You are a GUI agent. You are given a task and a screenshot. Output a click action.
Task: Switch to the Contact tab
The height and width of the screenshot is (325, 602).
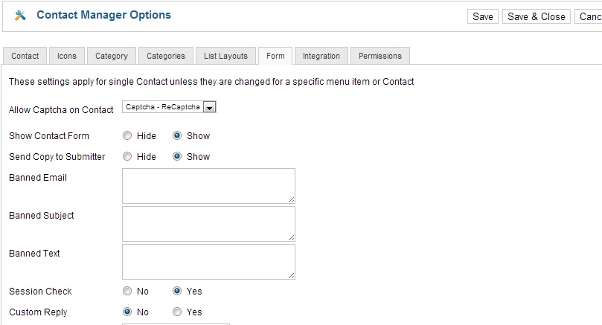pyautogui.click(x=25, y=56)
